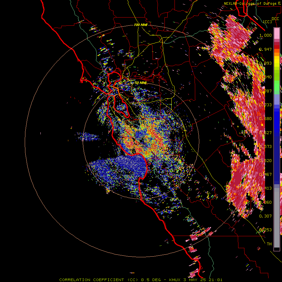Click the DCC label above the color scale
This screenshot has height=282, width=282.
(275, 19)
